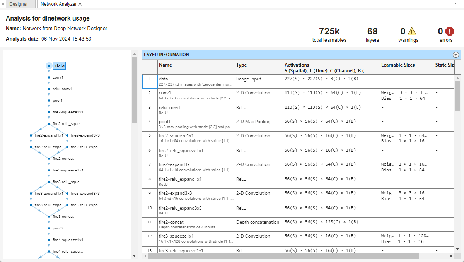
Task: Click the 227(S) × 227(S) × 3(C) × 1(B) activations cell
Action: coord(331,81)
